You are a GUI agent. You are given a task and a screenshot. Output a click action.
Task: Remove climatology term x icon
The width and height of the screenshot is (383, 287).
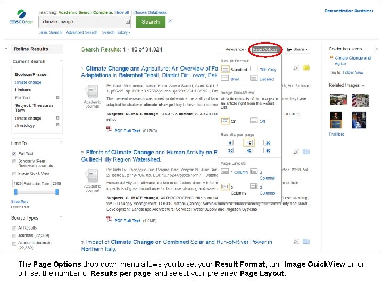point(57,125)
